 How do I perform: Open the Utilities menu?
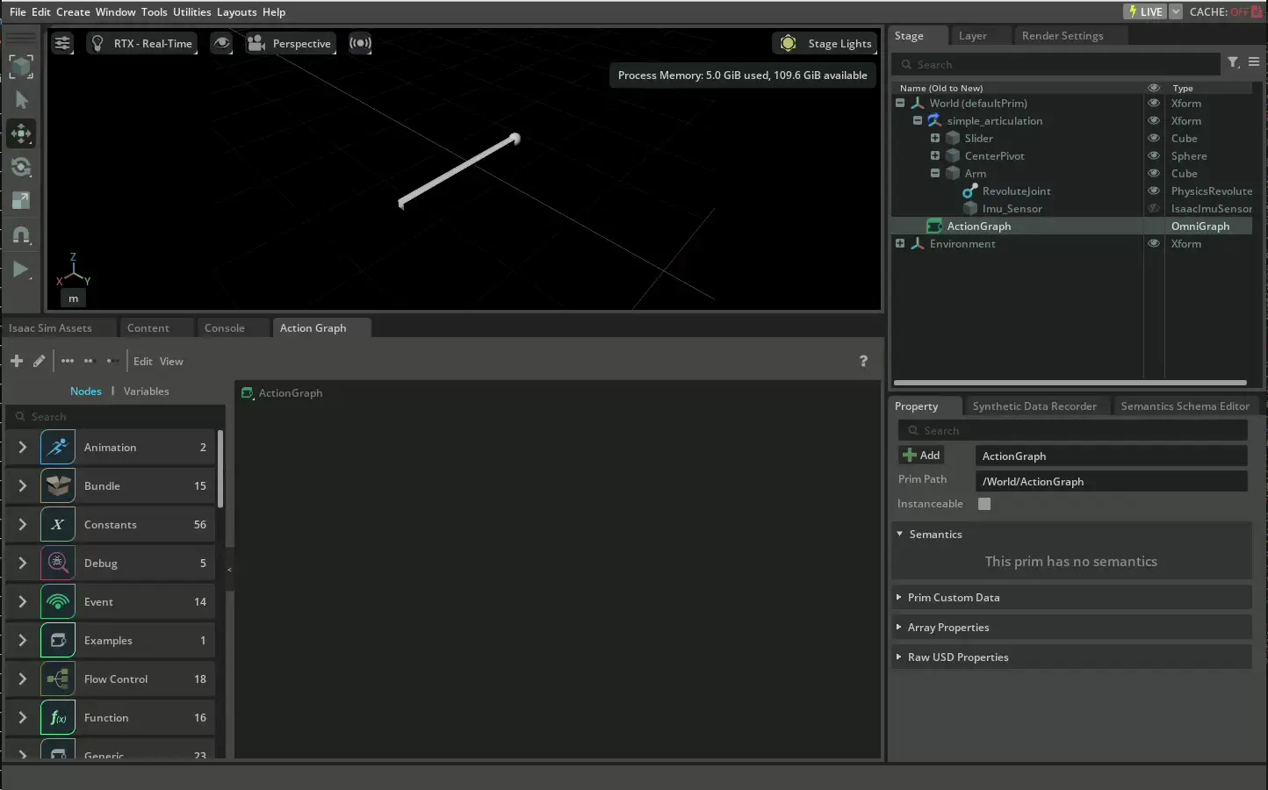[x=191, y=11]
